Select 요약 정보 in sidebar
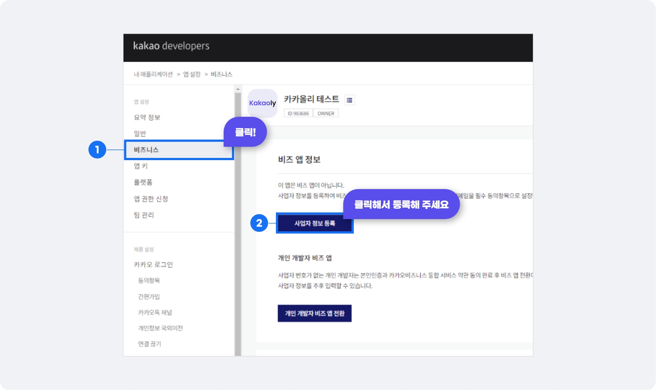Screen dimensions: 656x390 (147, 118)
